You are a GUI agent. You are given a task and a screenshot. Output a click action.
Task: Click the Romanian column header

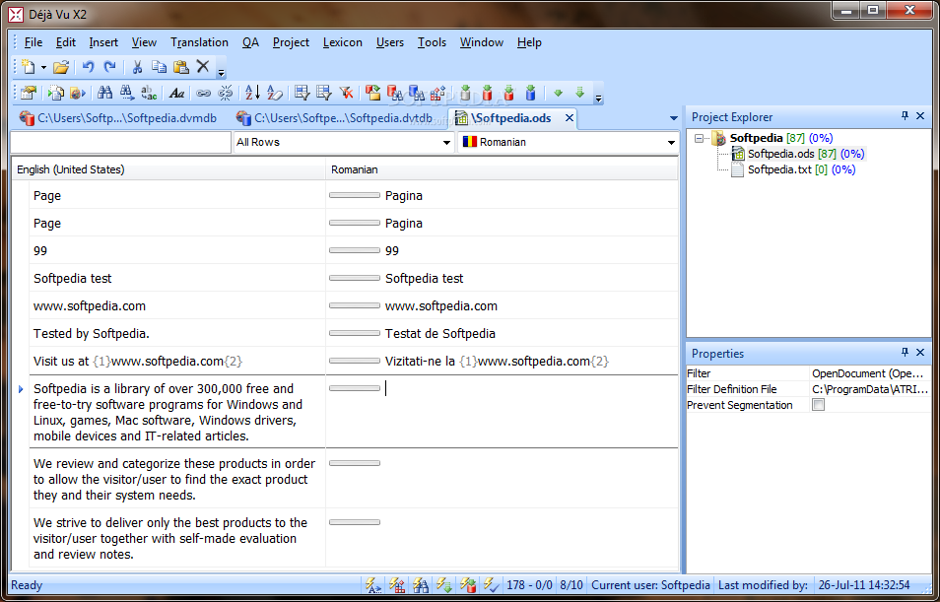coord(502,169)
